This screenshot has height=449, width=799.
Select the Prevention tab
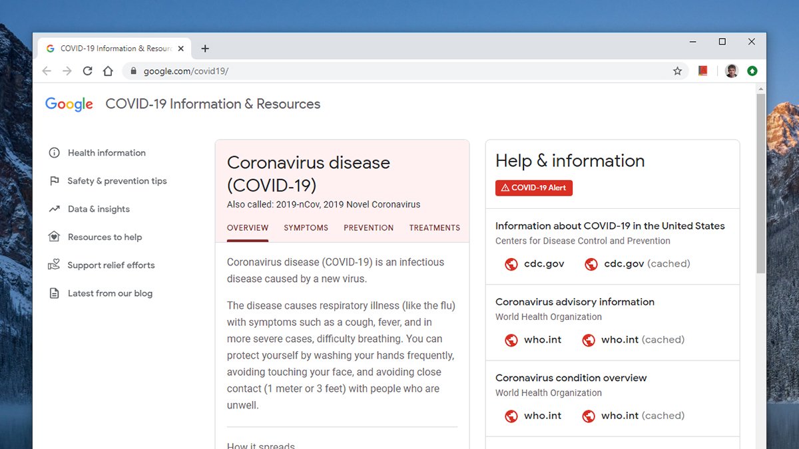[x=368, y=227]
